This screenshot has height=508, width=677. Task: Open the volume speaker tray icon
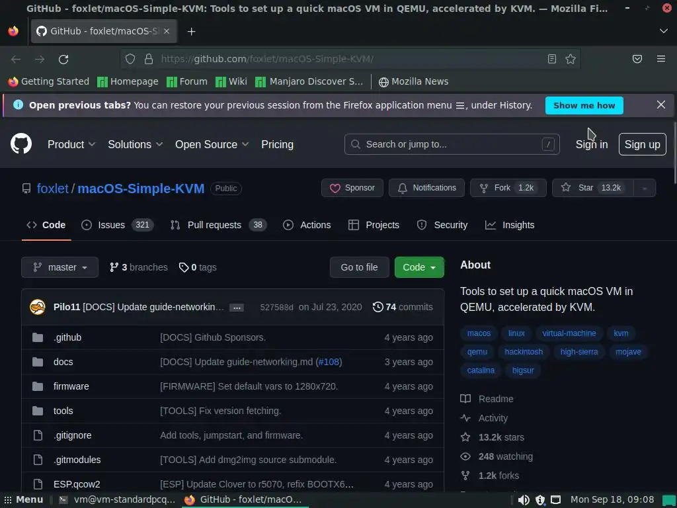click(x=524, y=500)
